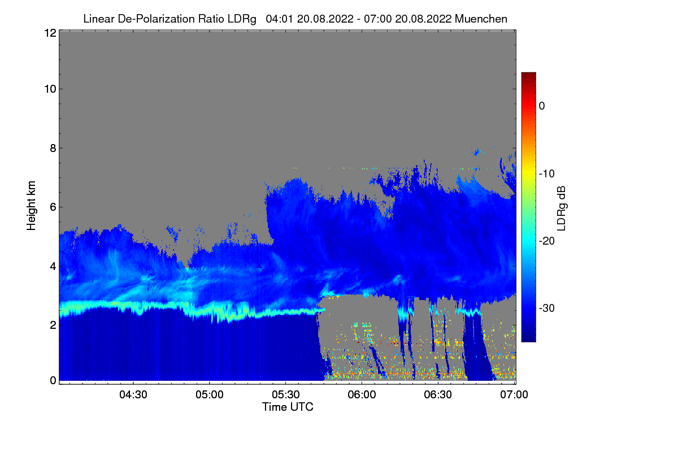Click the LDRg colorbar scale
678x452 pixels.
pyautogui.click(x=528, y=207)
